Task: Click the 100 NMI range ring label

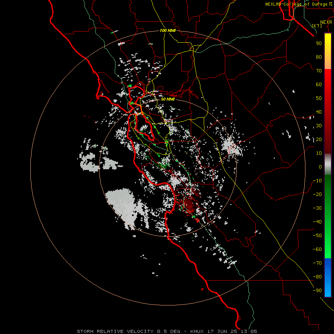Action: (x=168, y=30)
